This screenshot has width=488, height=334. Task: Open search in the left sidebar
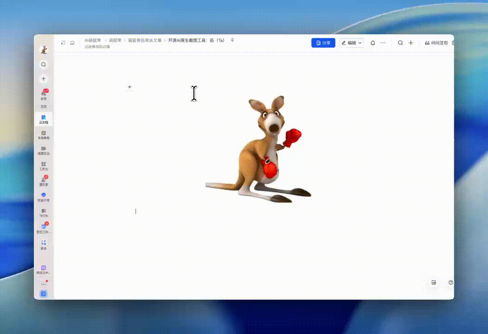tap(44, 64)
